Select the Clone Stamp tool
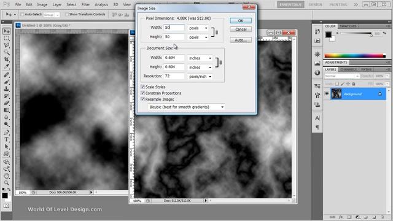 (x=7, y=89)
